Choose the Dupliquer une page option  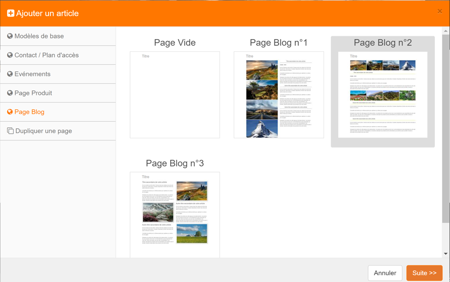[44, 131]
